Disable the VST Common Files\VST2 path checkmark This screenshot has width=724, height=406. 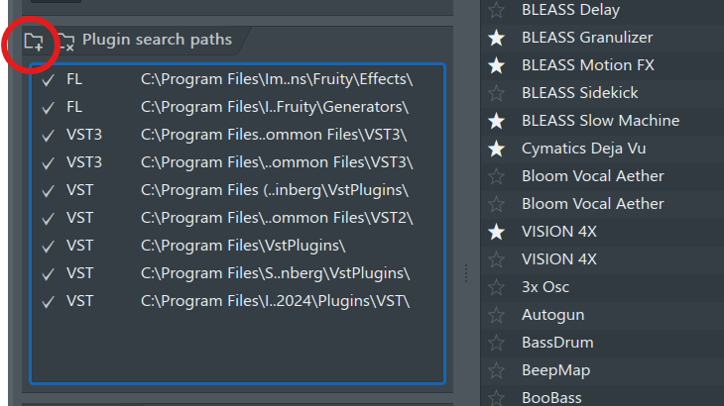[48, 219]
